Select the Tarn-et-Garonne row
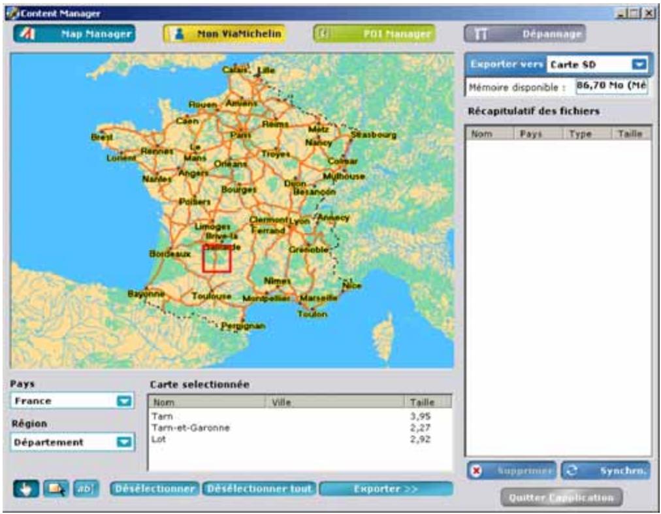 pos(300,428)
